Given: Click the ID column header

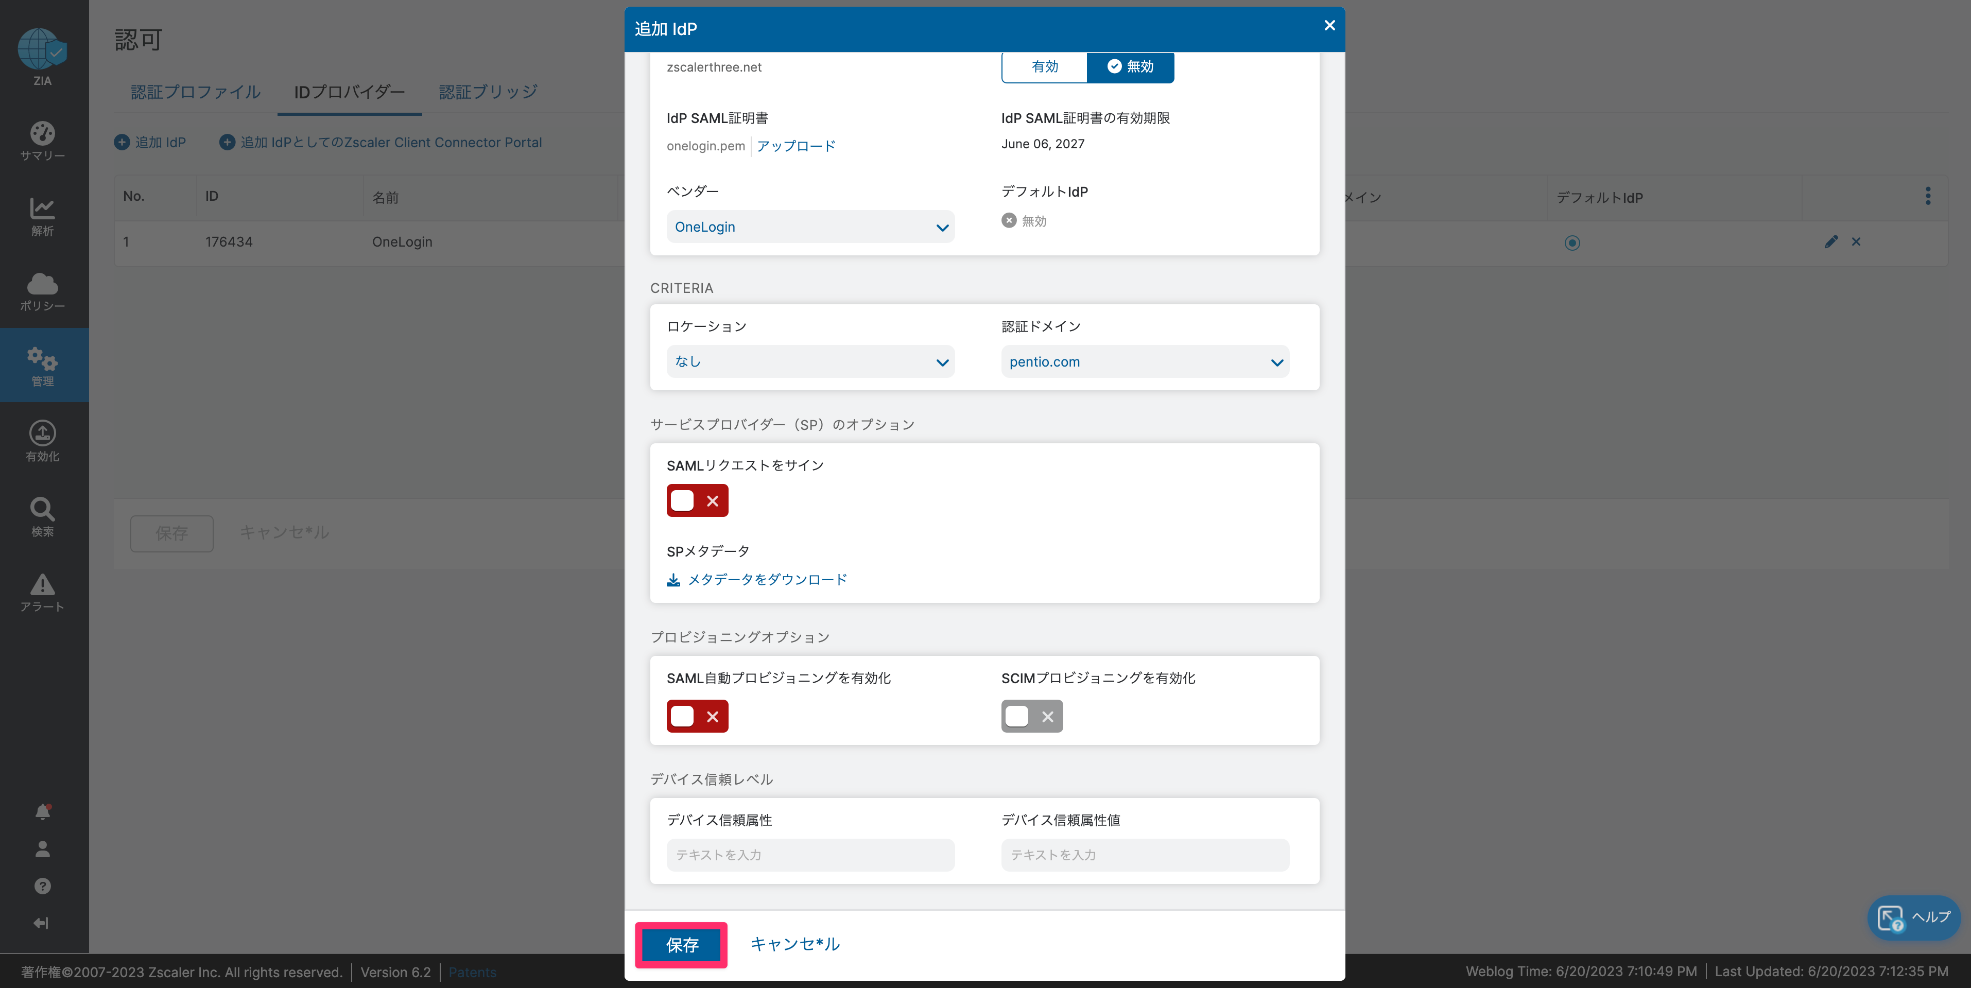Looking at the screenshot, I should point(211,196).
